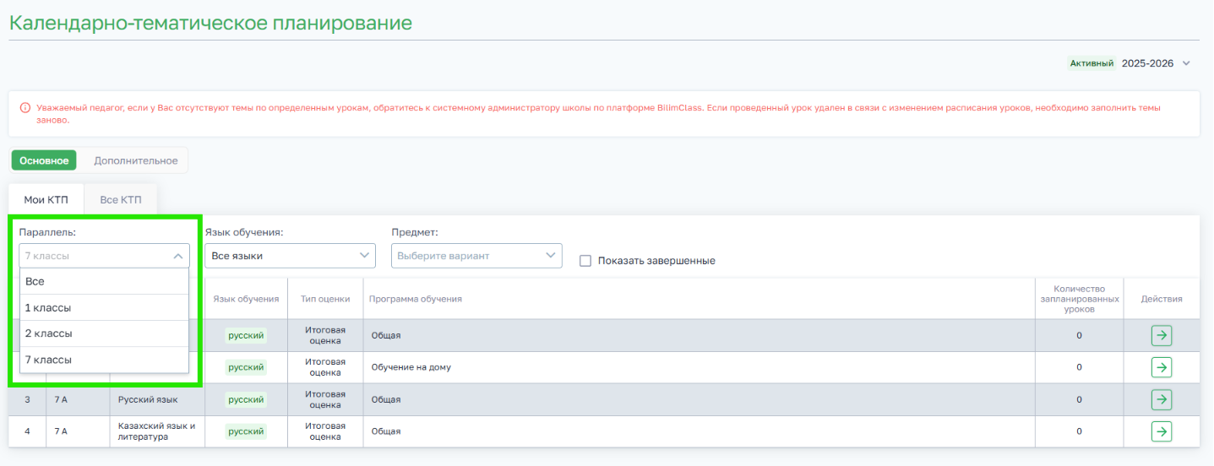Viewport: 1214px width, 466px height.
Task: Click Календарно-тематическое планирование page title
Action: tap(210, 23)
